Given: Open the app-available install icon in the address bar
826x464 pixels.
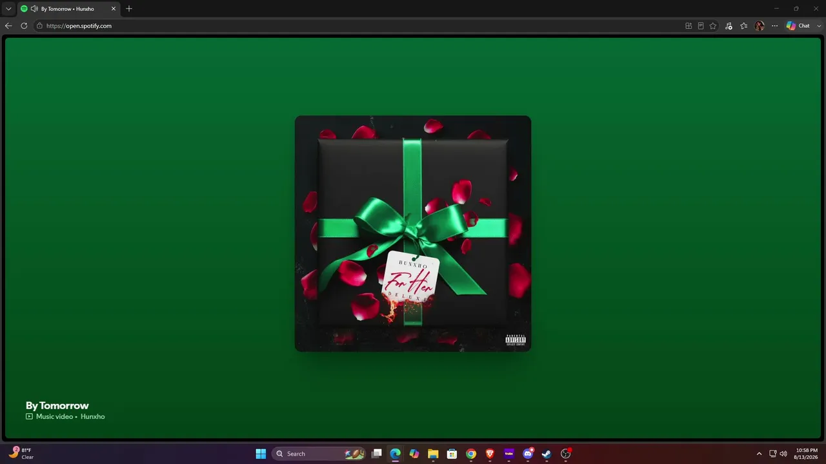Looking at the screenshot, I should (689, 26).
